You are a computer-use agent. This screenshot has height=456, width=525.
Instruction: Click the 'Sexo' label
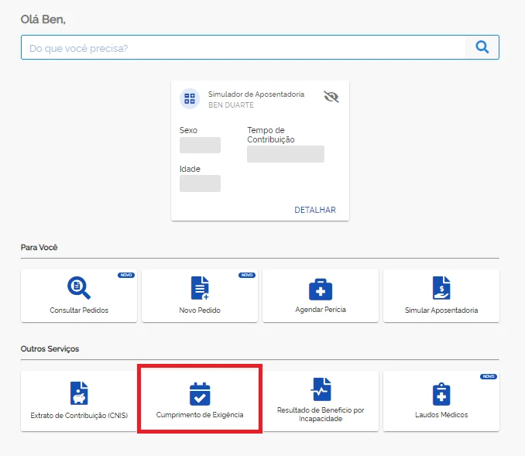(x=188, y=130)
